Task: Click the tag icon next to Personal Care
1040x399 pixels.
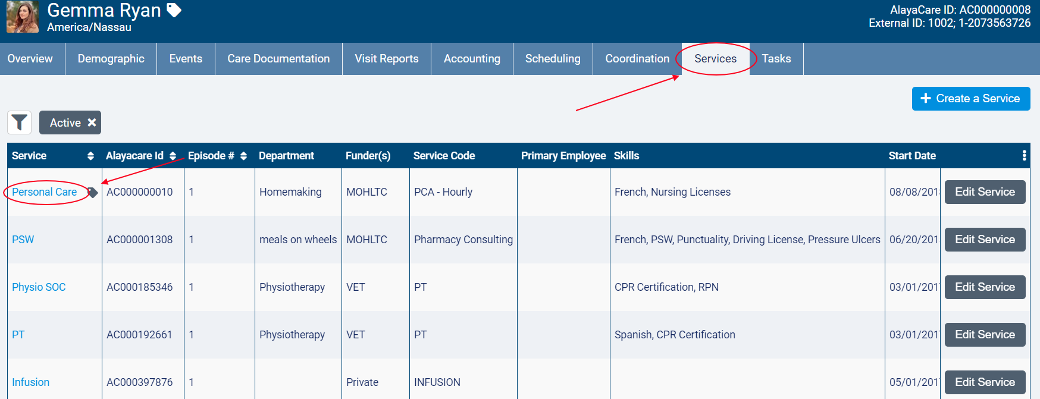Action: [93, 192]
